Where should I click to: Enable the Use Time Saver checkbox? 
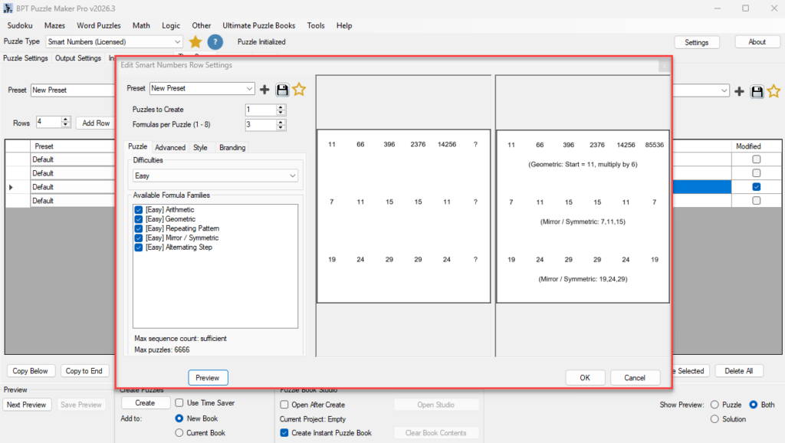click(x=179, y=402)
